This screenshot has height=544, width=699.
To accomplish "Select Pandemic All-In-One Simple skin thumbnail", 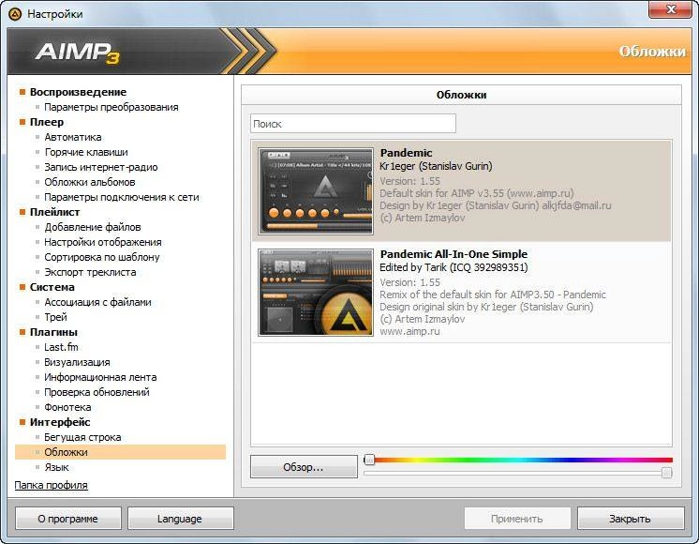I will tap(316, 293).
